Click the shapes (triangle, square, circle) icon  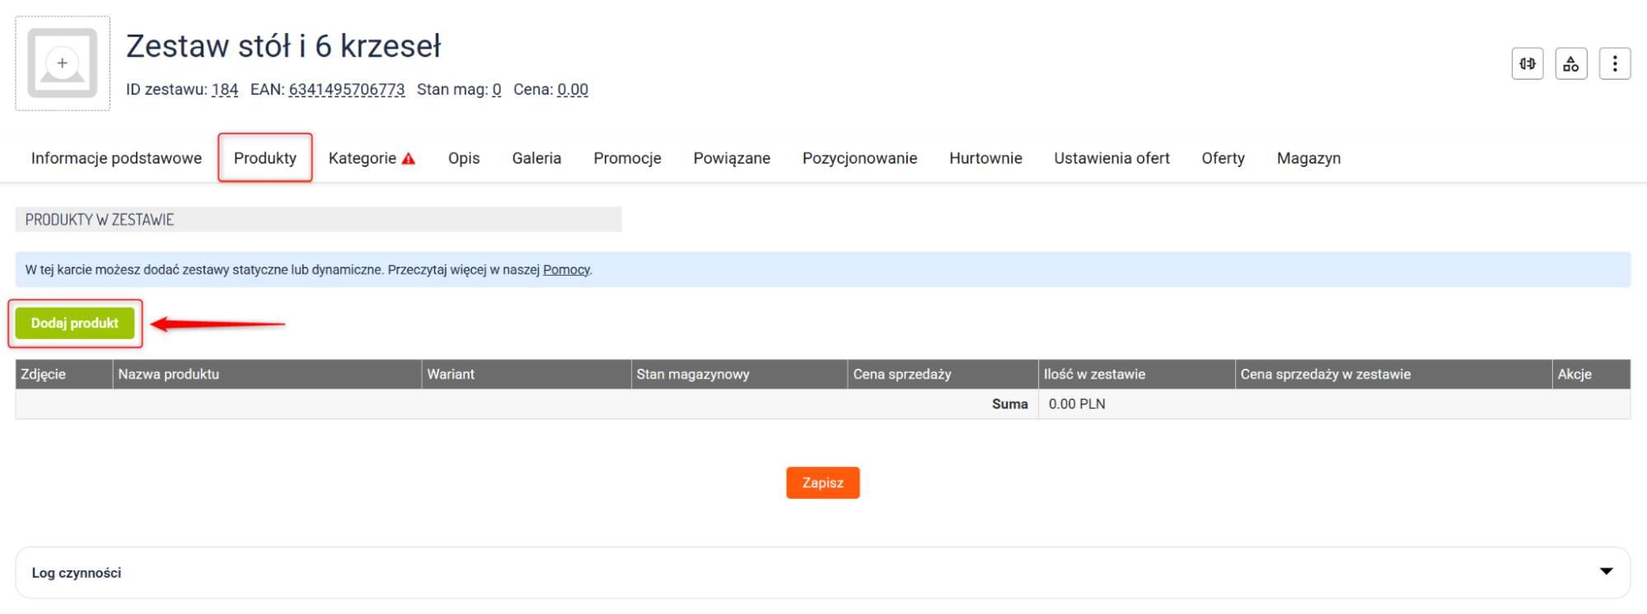[1571, 63]
